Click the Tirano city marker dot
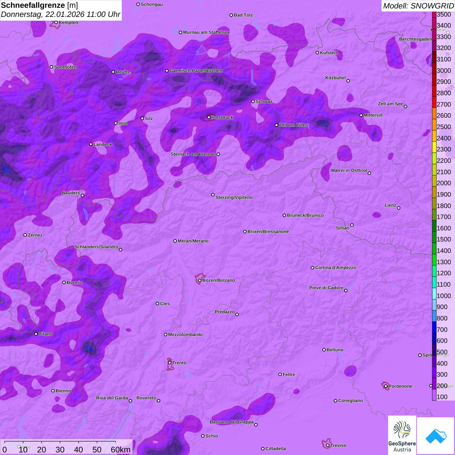This screenshot has width=455, height=455. 36,334
